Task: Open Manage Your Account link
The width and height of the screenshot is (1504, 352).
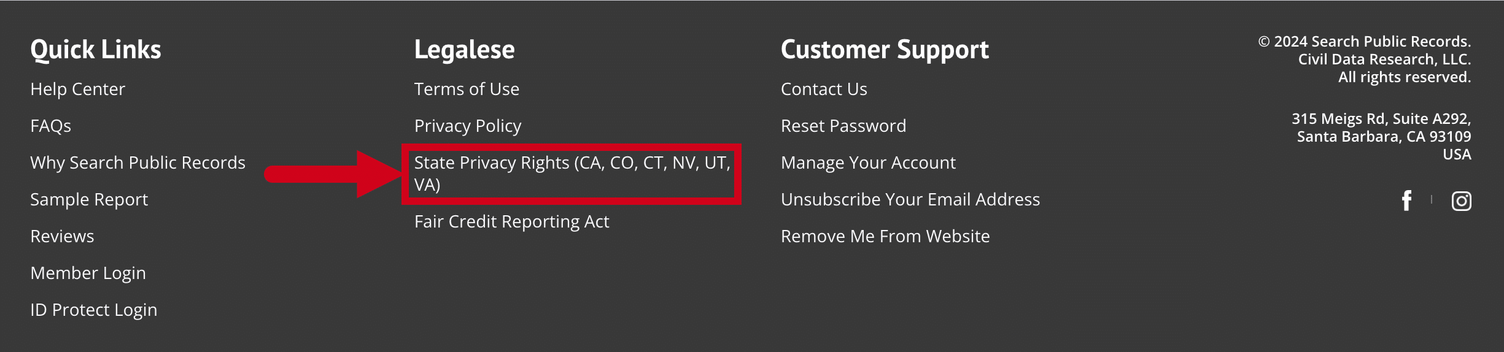Action: click(x=868, y=163)
